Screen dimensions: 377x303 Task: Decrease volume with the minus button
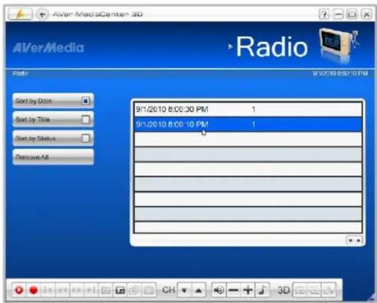(233, 290)
